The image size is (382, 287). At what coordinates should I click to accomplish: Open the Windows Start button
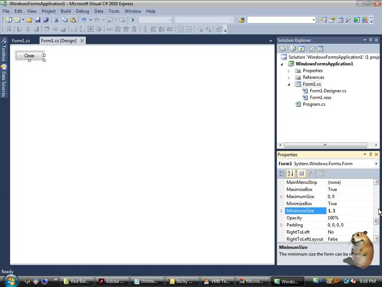[x=11, y=281]
